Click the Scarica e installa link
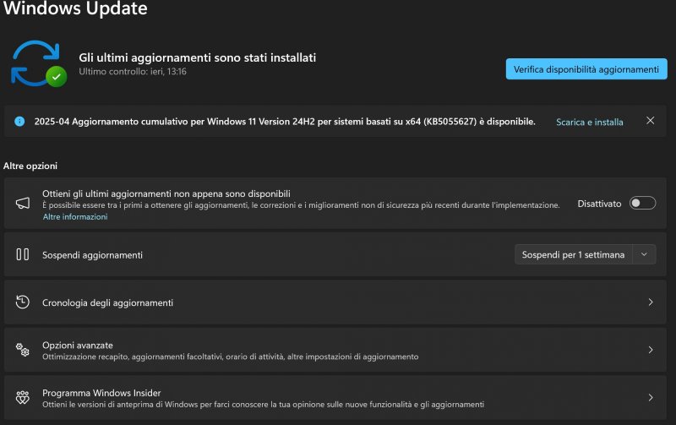 coord(589,122)
